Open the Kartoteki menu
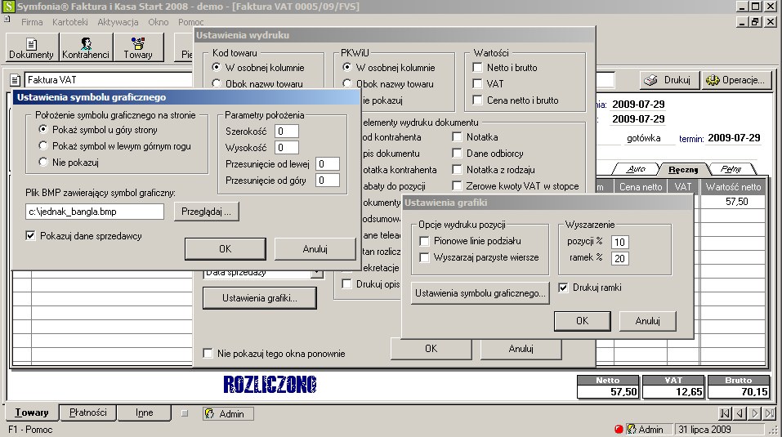The image size is (782, 437). (x=69, y=22)
